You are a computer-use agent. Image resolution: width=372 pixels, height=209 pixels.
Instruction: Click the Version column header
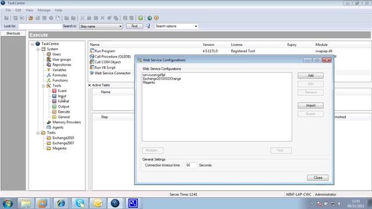click(x=208, y=45)
